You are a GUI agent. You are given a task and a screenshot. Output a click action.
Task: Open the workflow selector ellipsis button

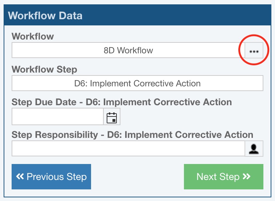pos(254,50)
